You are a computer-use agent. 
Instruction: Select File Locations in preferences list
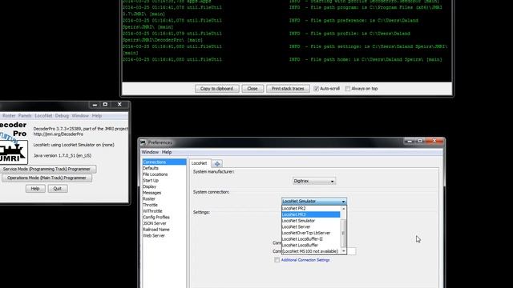coord(164,174)
